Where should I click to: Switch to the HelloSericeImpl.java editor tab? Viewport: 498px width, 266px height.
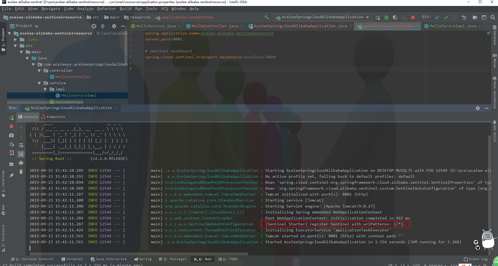(x=453, y=26)
